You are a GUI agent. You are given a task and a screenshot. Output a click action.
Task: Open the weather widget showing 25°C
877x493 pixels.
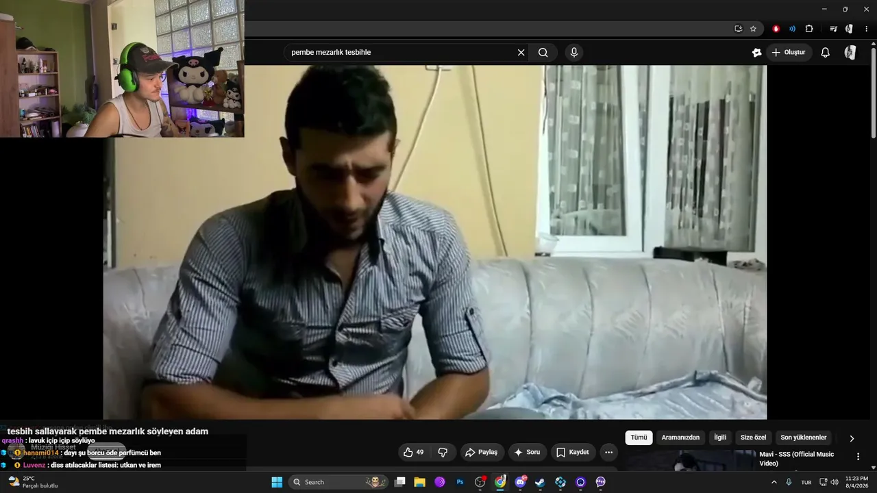(33, 482)
